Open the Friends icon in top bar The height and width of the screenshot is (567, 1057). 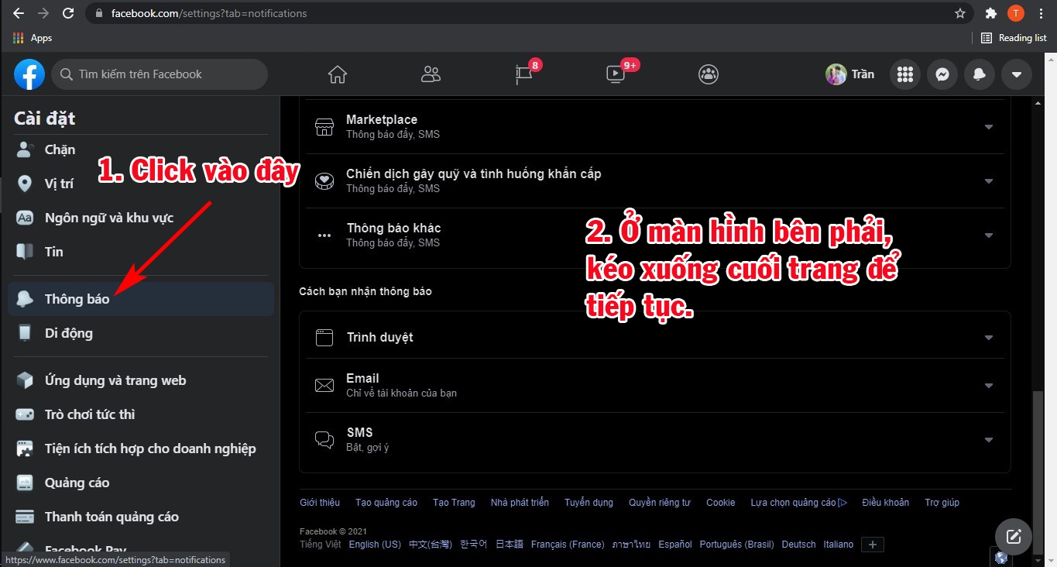431,74
